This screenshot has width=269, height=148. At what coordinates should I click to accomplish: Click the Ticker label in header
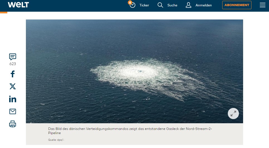(x=144, y=5)
